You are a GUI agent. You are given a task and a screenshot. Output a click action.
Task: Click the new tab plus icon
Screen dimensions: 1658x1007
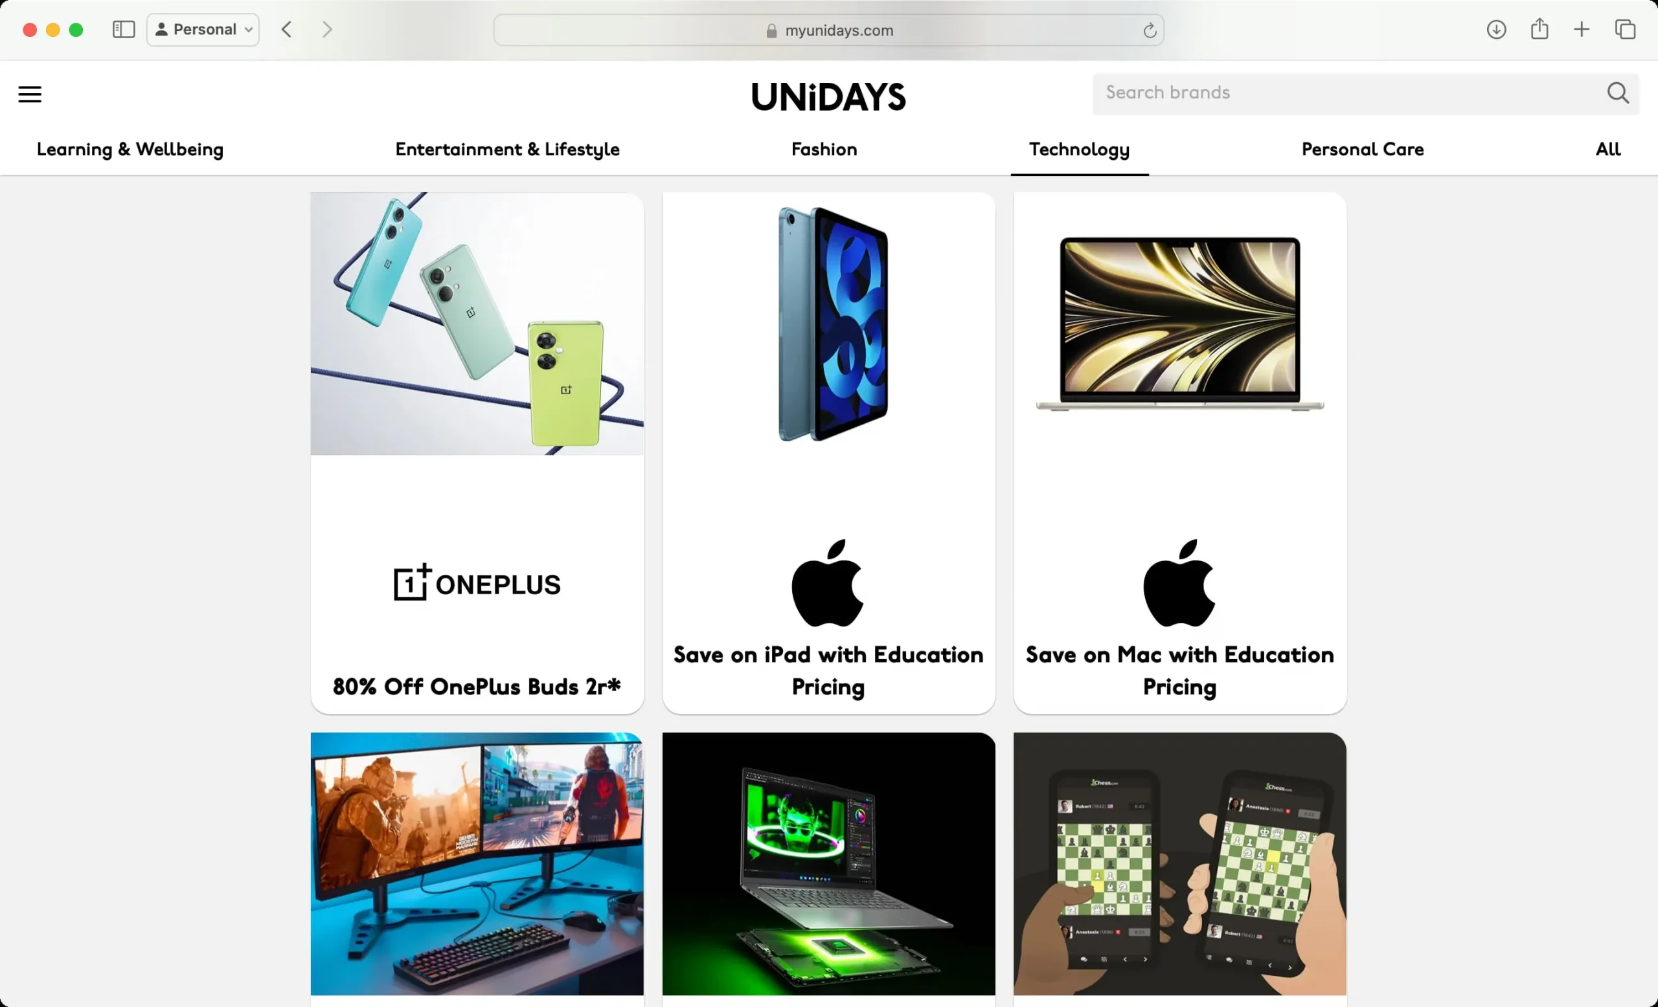1582,30
